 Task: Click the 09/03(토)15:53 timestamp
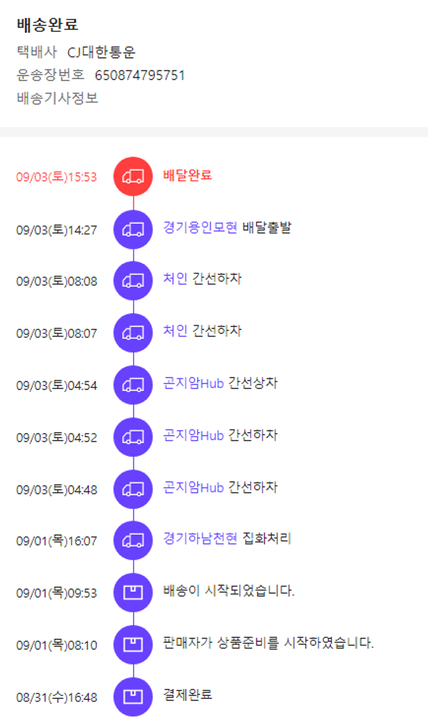point(56,177)
